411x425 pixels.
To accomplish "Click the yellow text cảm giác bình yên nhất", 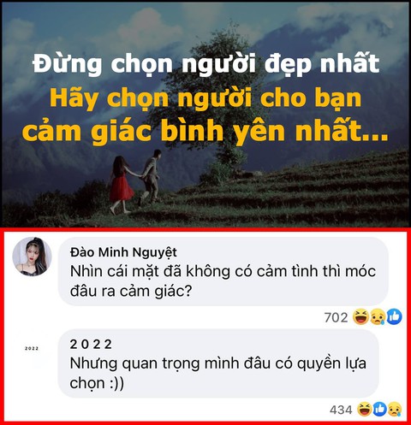I will [205, 132].
